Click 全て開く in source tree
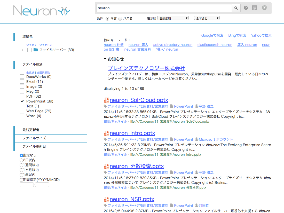 click(x=31, y=45)
